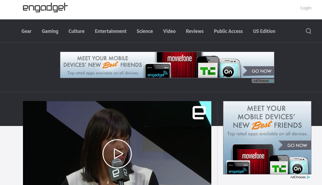Click the engadget app tile in banner ad
This screenshot has height=185, width=322.
157,71
